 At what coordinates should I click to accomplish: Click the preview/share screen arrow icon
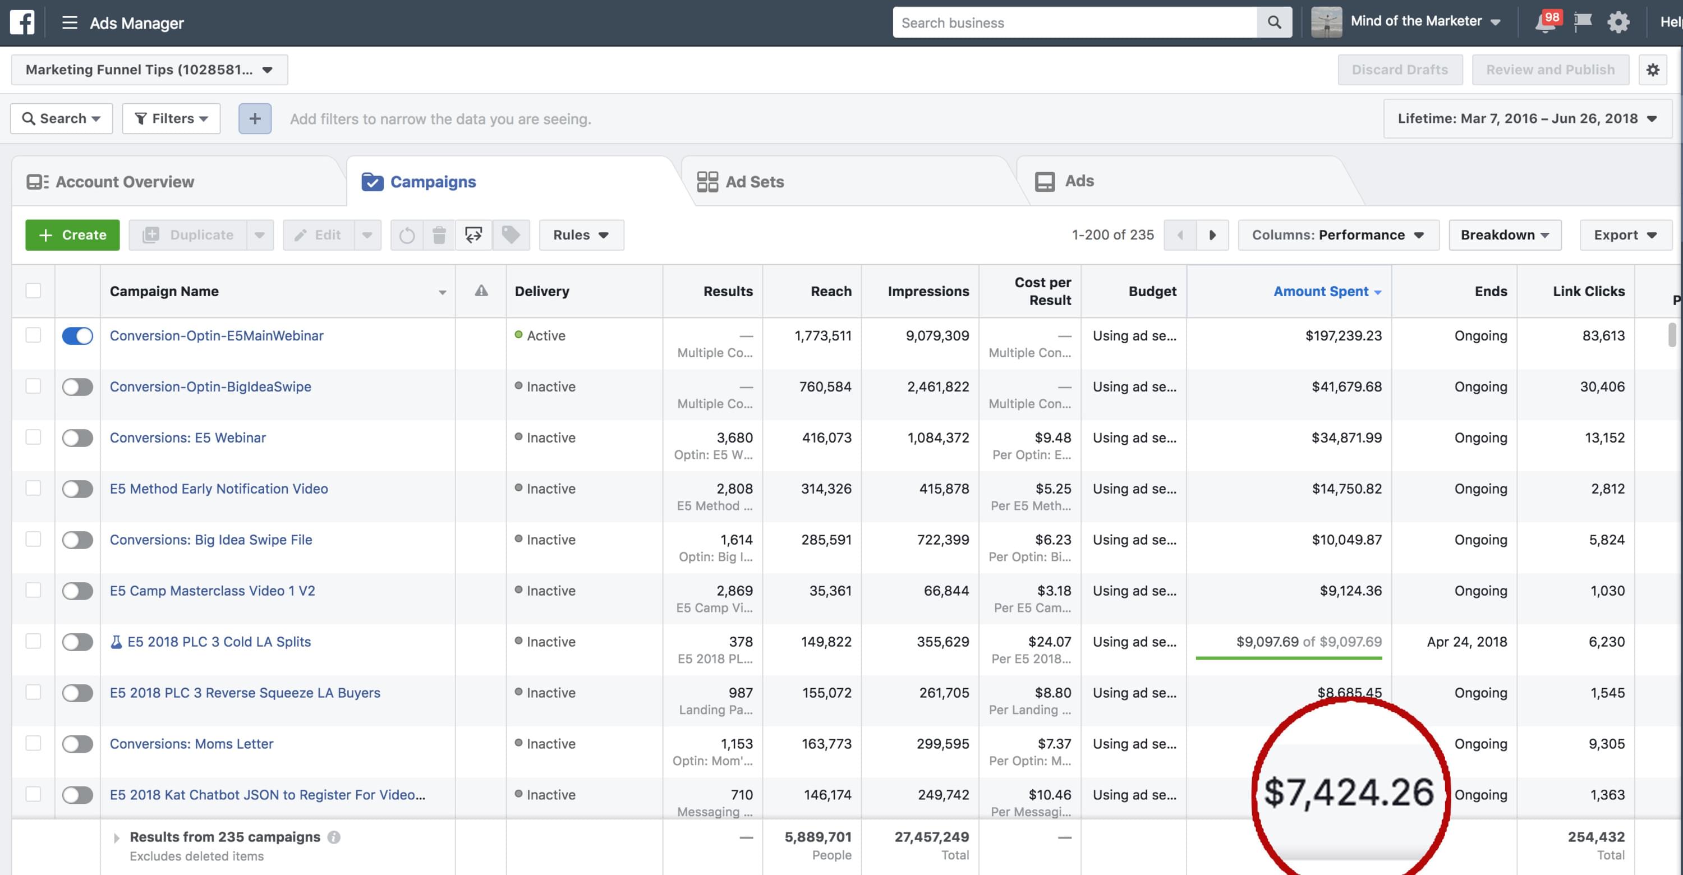click(x=473, y=235)
